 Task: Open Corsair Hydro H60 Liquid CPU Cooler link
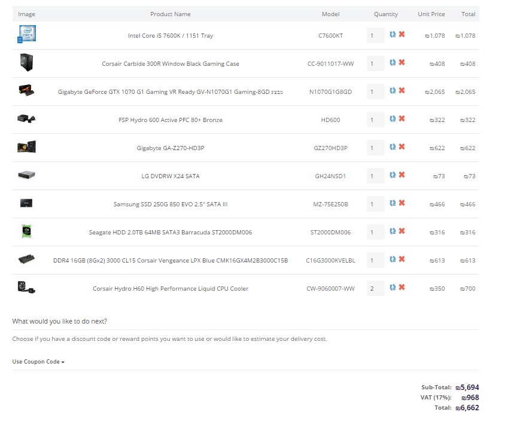point(171,289)
